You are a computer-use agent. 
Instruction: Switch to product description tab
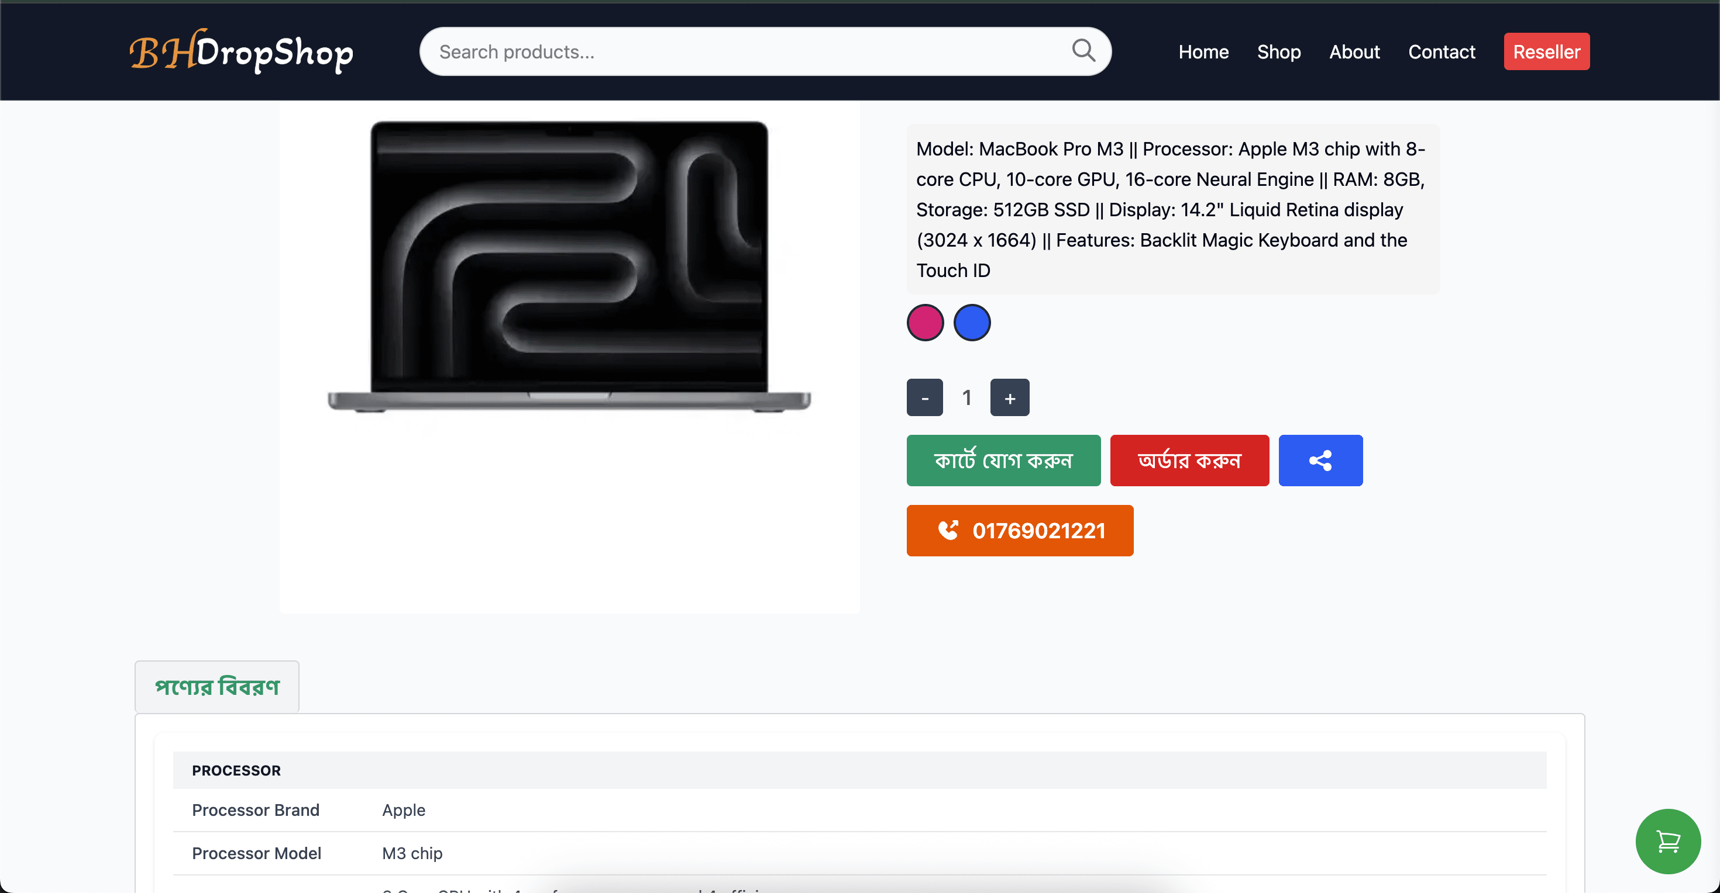[217, 686]
